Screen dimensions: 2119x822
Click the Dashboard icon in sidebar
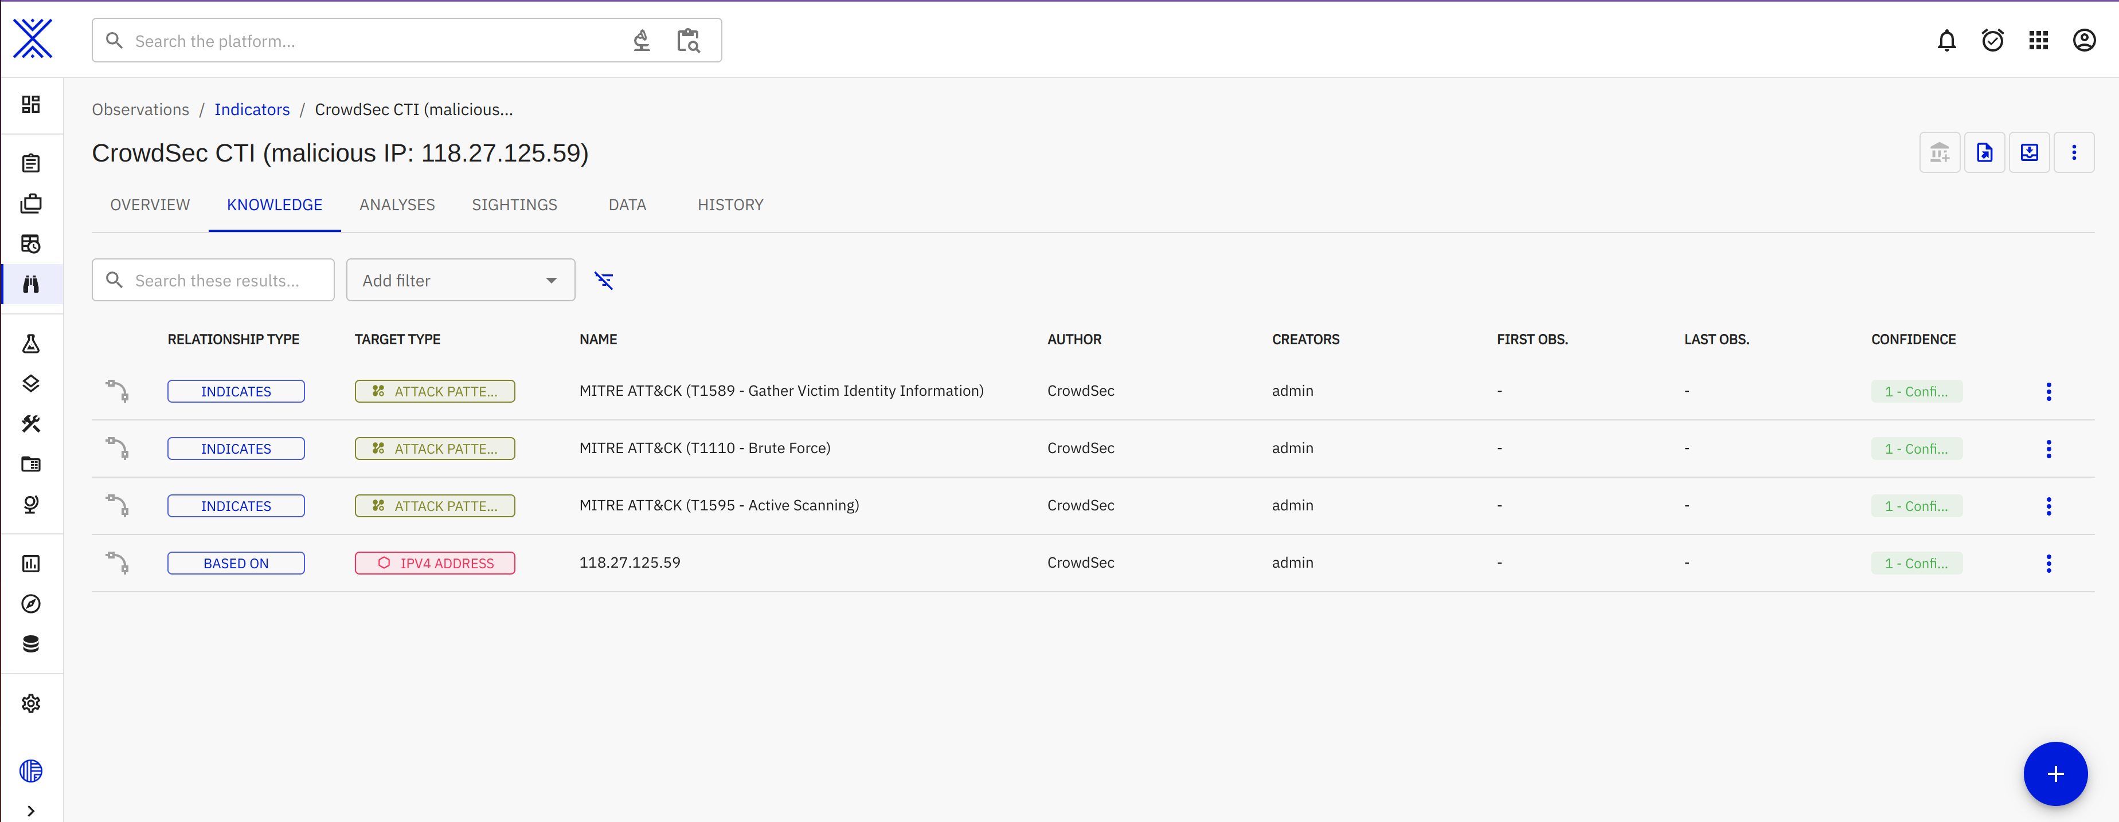(32, 104)
